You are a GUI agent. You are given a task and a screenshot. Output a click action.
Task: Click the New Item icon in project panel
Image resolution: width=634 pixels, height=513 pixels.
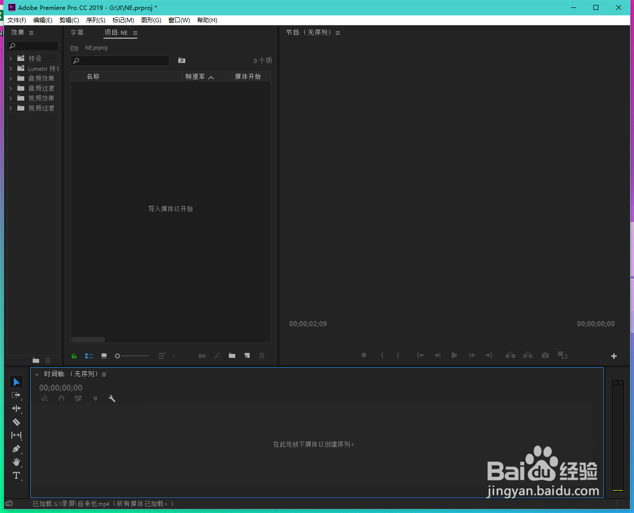(x=247, y=355)
